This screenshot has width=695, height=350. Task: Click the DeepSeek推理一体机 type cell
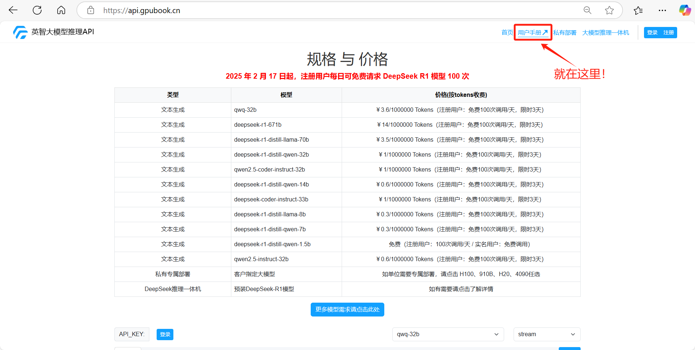(173, 289)
